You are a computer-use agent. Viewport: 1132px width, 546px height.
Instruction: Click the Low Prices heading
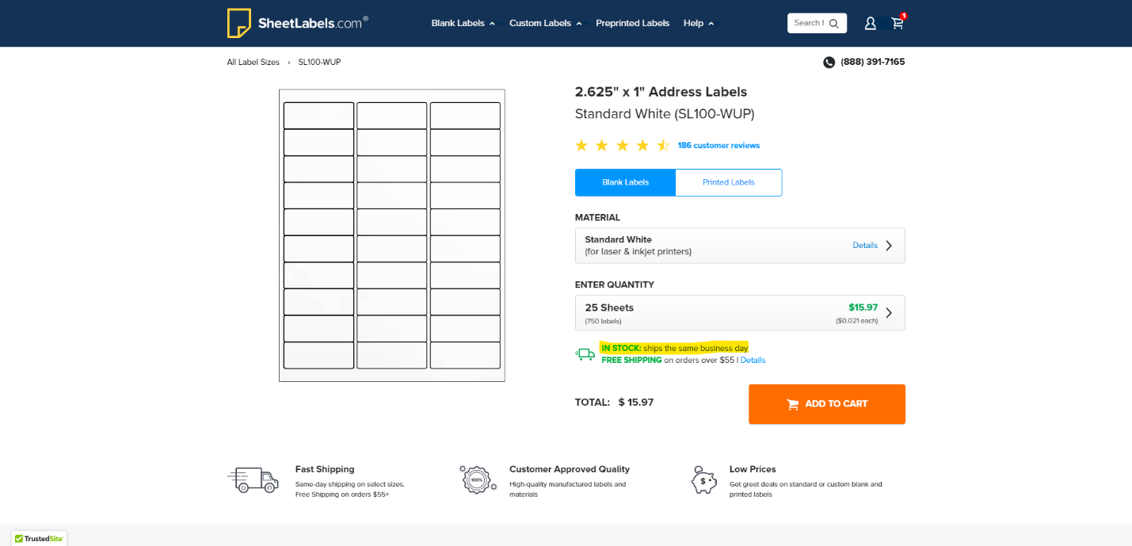click(x=753, y=469)
